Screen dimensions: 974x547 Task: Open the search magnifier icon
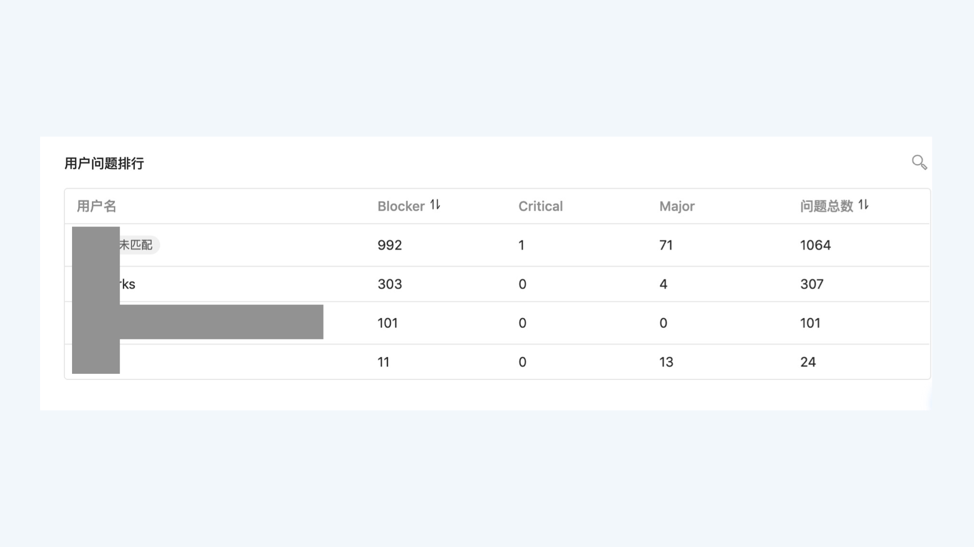919,163
